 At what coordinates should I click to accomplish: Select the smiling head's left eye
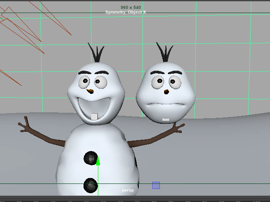coord(86,81)
